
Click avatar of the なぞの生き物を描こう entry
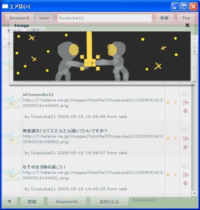click(x=12, y=175)
